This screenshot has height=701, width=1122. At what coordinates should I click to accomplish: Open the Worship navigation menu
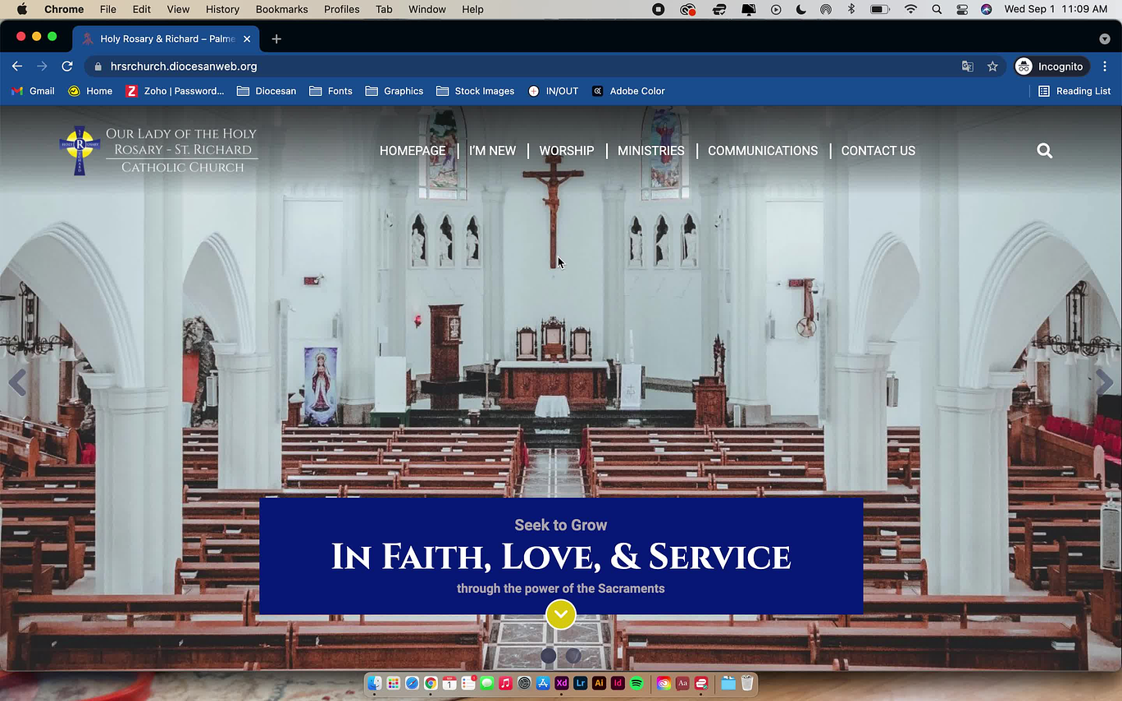[x=566, y=151]
